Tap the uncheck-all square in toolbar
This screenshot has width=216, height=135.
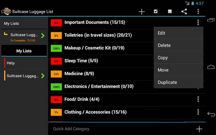coord(170,12)
